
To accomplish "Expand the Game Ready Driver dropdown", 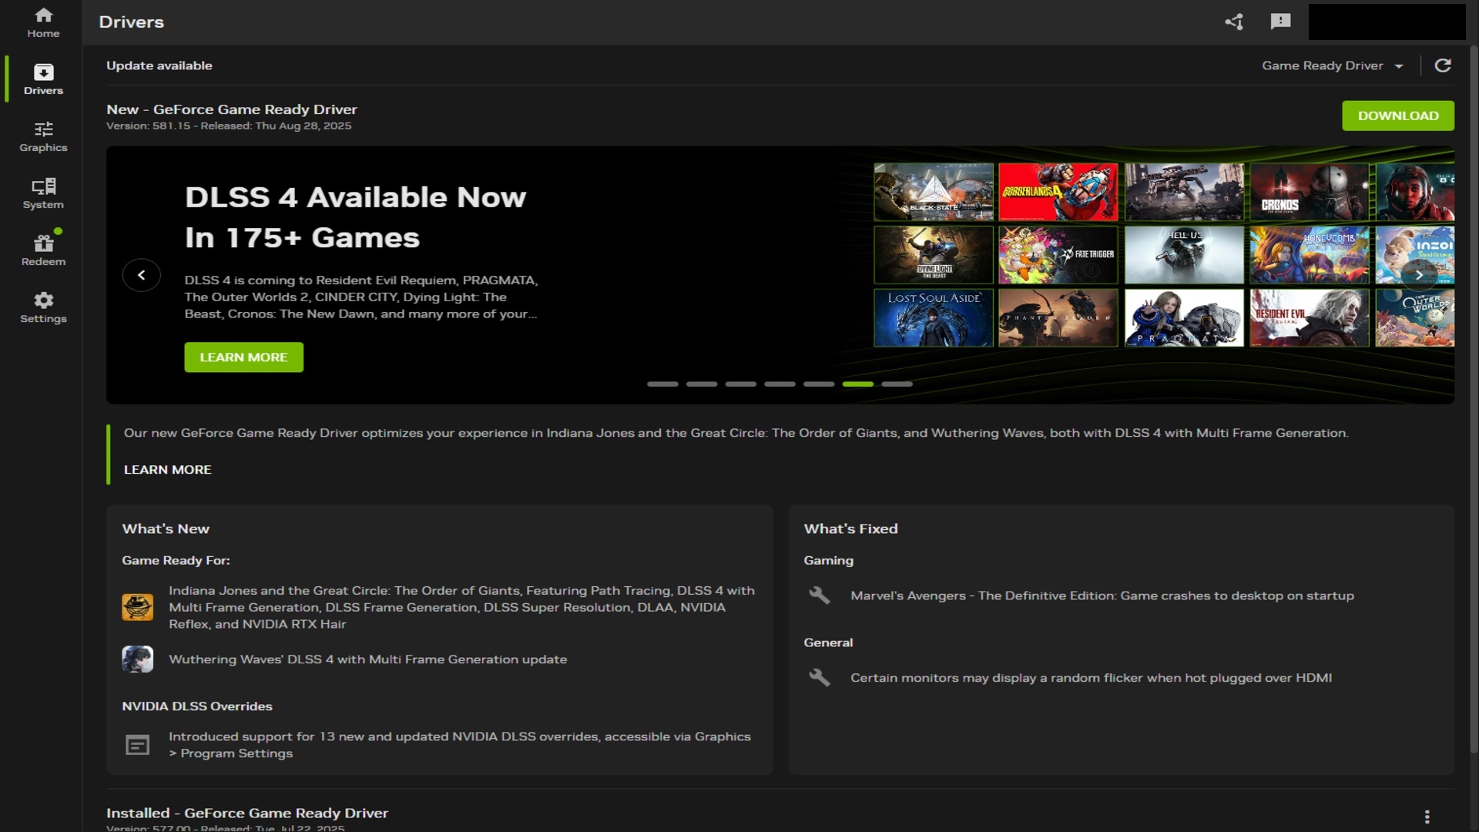I will click(x=1333, y=65).
